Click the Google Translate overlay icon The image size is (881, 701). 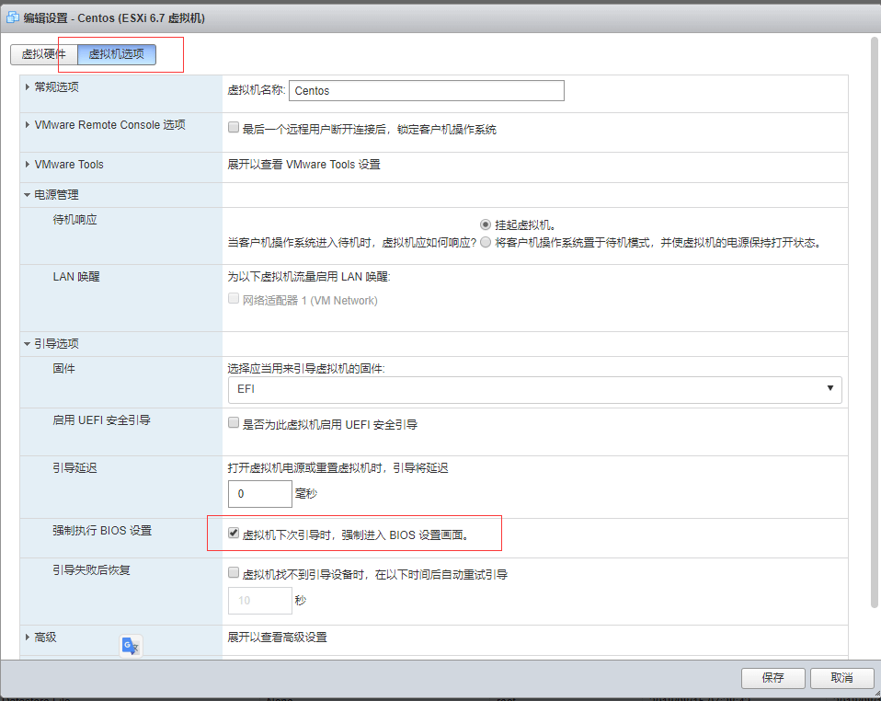[131, 645]
